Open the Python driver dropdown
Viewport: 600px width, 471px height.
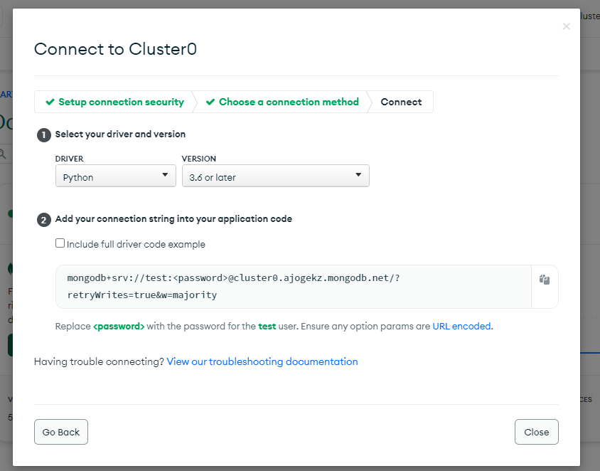tap(116, 176)
